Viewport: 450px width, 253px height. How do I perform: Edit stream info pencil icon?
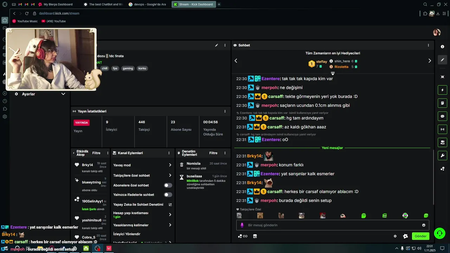tap(217, 45)
